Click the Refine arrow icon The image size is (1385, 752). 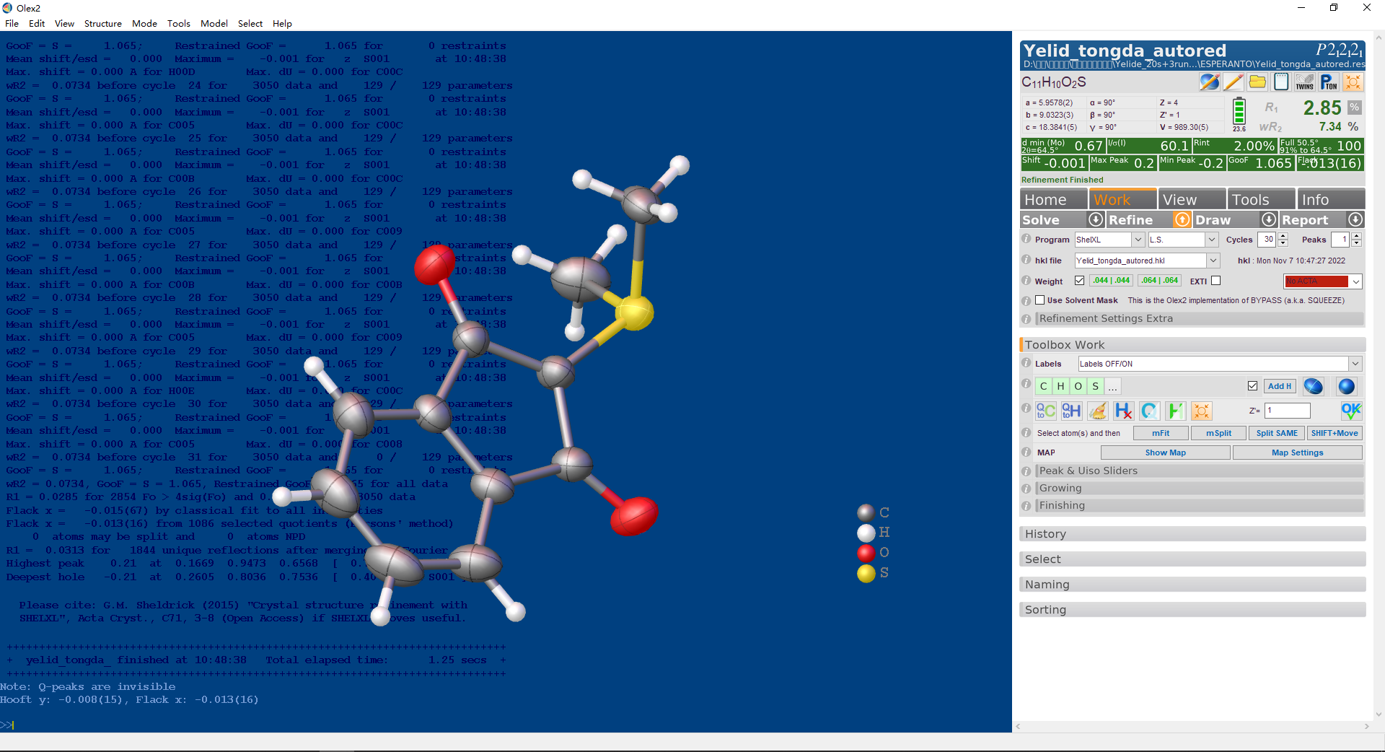[1182, 219]
